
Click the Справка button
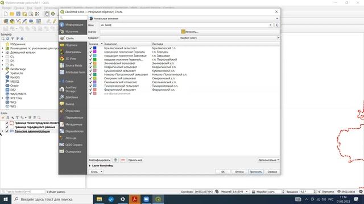[x=272, y=172]
